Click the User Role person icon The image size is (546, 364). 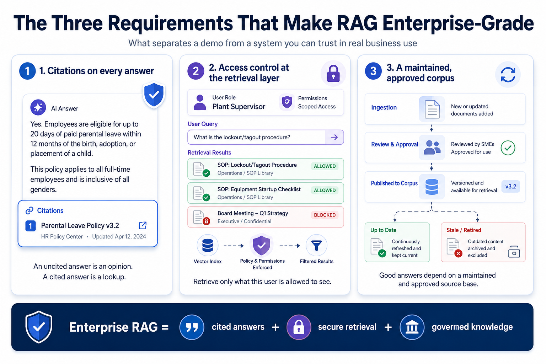pos(200,102)
